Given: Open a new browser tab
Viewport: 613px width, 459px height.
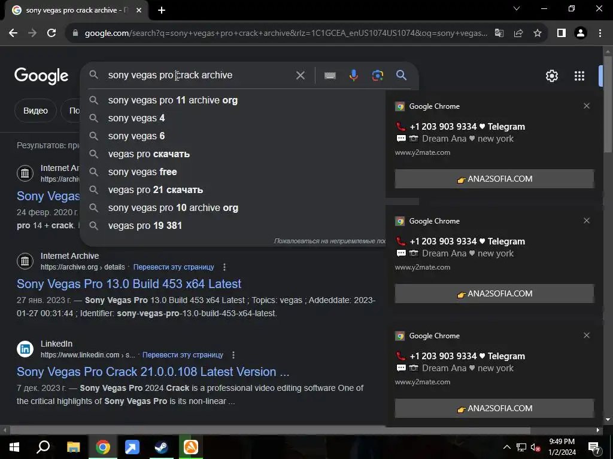Looking at the screenshot, I should pos(162,11).
